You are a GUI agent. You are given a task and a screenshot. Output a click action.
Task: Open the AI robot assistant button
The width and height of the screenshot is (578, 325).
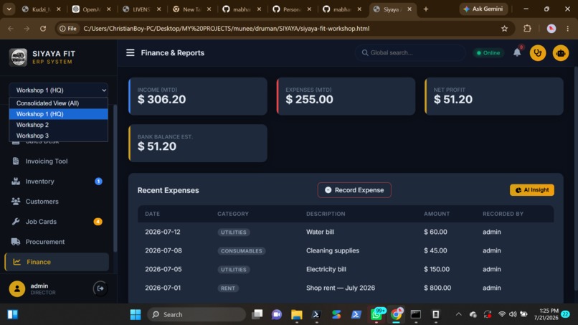point(561,53)
